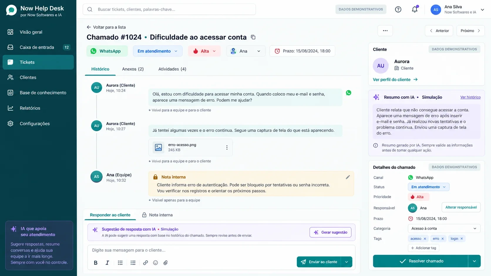Click the message input 'Digite sua mensagem'
The image size is (491, 276).
[221, 250]
